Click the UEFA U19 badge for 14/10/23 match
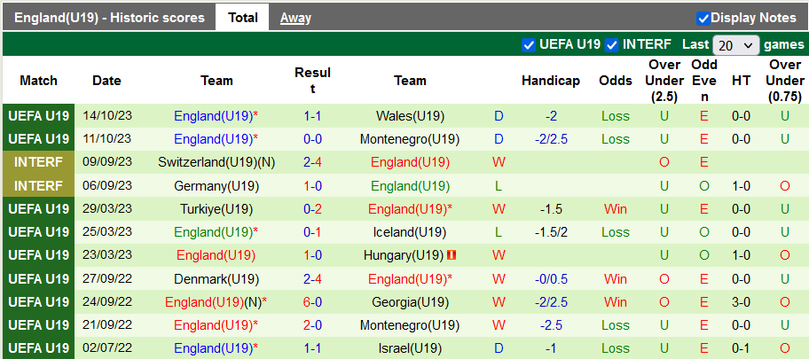 (38, 116)
